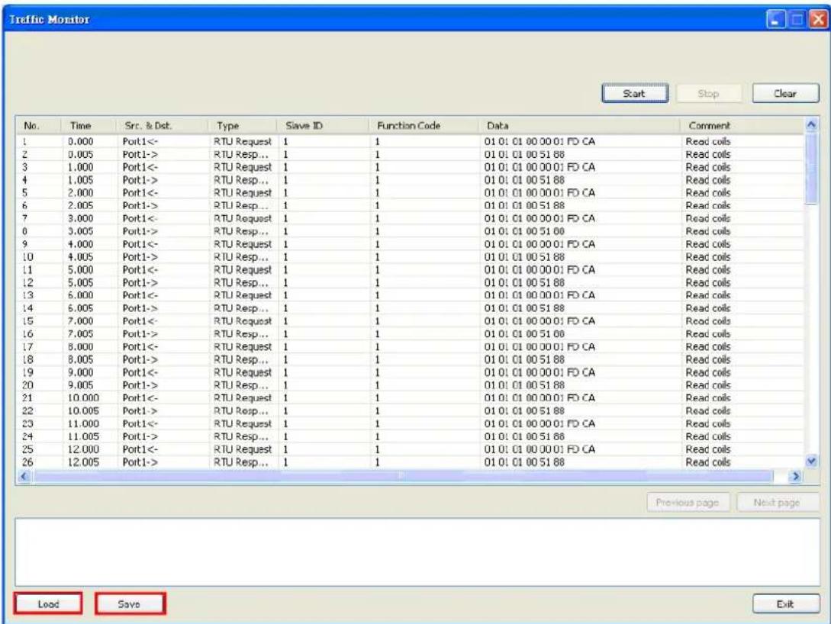Click the vertical scrollbar down arrow

[x=811, y=462]
